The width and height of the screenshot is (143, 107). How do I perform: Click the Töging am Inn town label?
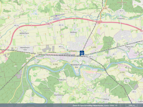(x=129, y=48)
